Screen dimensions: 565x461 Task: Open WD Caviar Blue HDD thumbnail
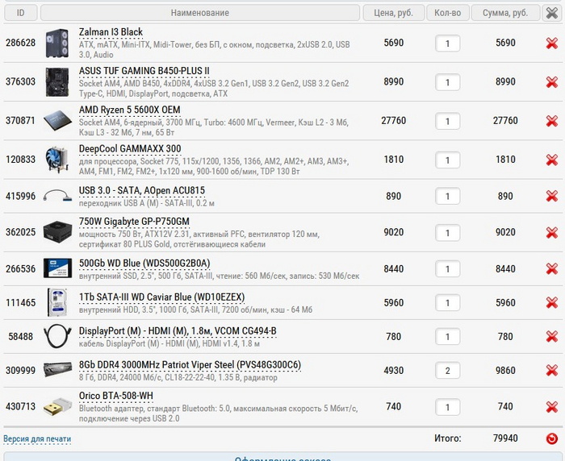pyautogui.click(x=57, y=302)
